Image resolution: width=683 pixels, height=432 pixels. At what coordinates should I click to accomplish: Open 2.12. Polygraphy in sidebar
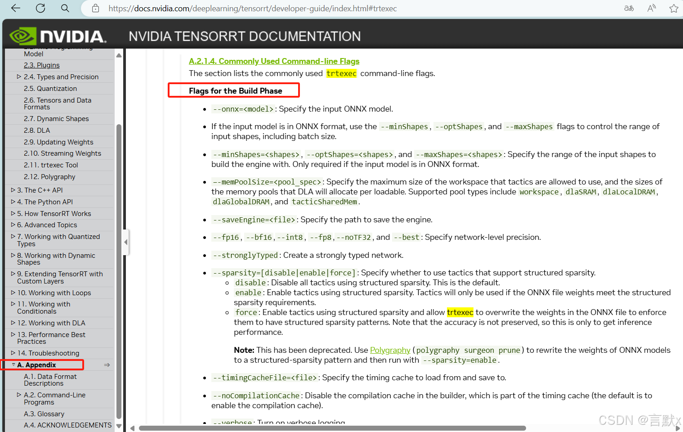[x=49, y=177]
